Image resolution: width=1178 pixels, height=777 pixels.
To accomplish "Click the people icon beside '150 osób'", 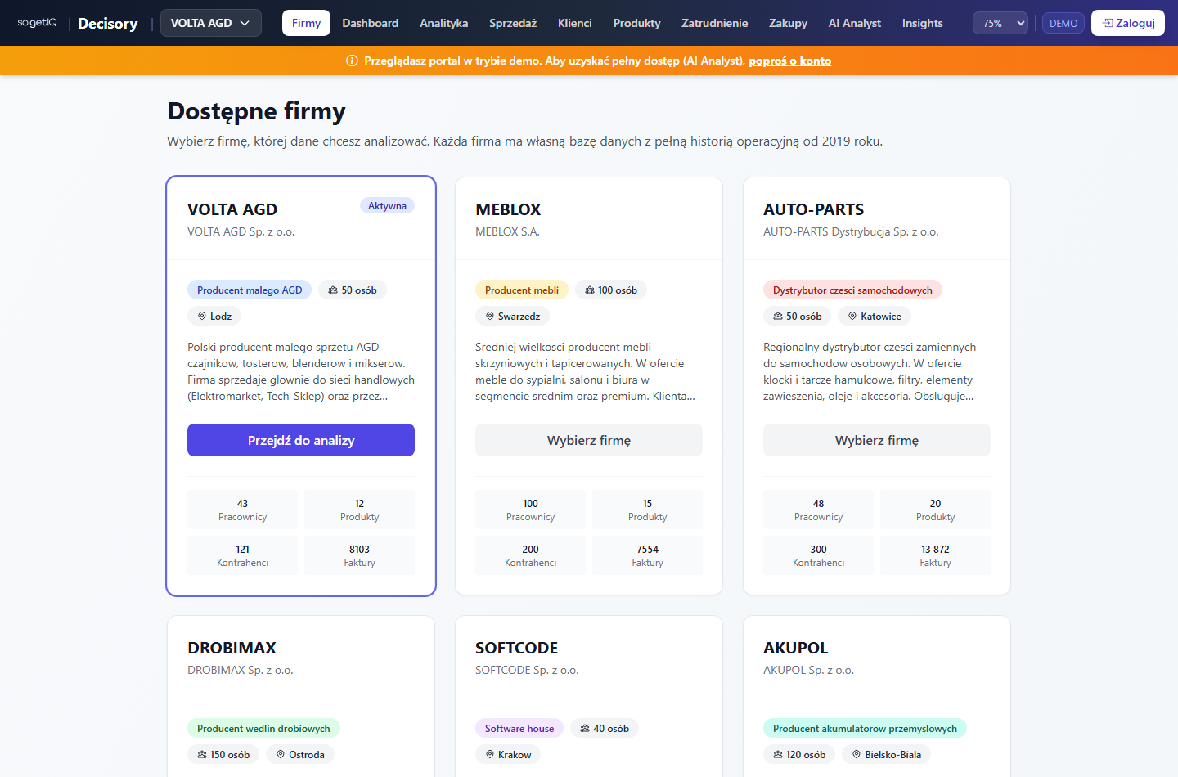I will click(202, 755).
